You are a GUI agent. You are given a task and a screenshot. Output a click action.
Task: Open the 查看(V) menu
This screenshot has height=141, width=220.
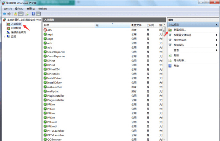(30, 9)
